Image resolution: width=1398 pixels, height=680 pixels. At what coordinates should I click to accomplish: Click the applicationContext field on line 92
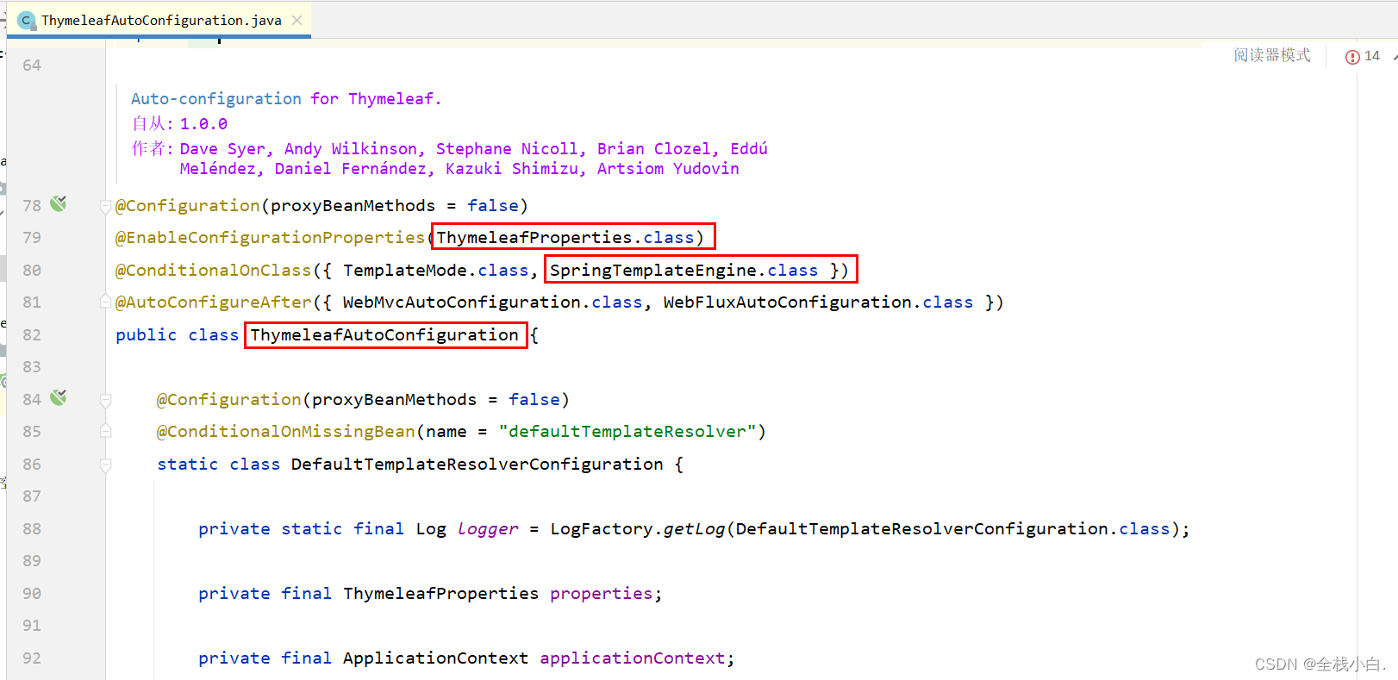[633, 658]
